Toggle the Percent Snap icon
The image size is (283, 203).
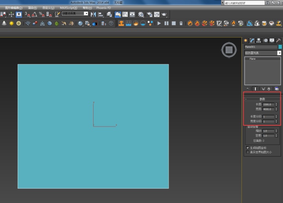tap(42, 14)
